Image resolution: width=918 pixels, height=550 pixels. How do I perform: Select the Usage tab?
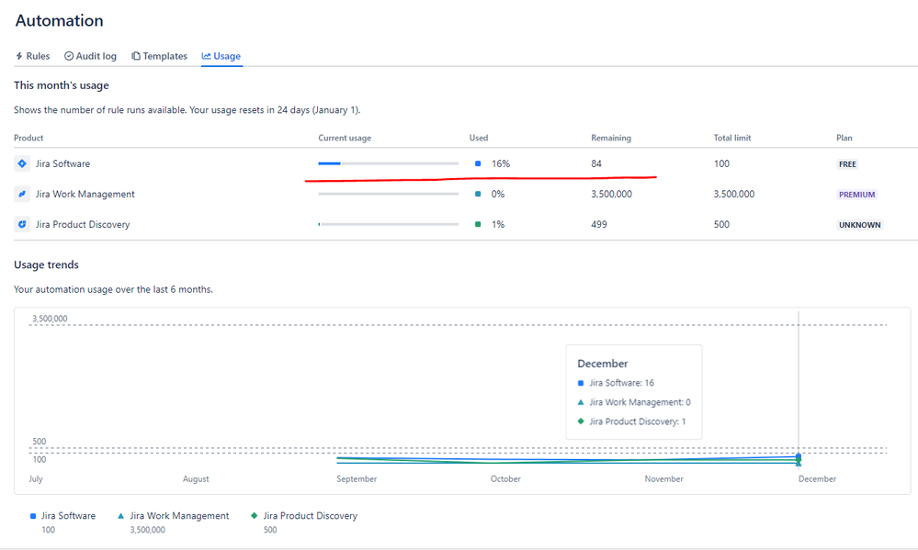click(x=221, y=56)
